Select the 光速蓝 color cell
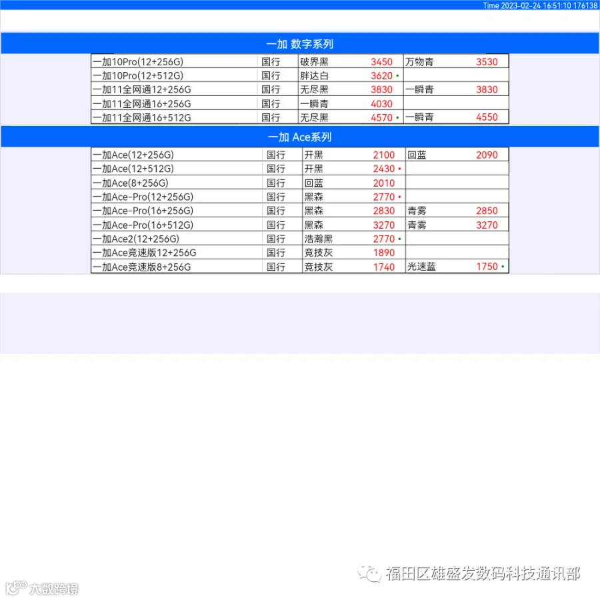This screenshot has height=600, width=600. coord(421,266)
